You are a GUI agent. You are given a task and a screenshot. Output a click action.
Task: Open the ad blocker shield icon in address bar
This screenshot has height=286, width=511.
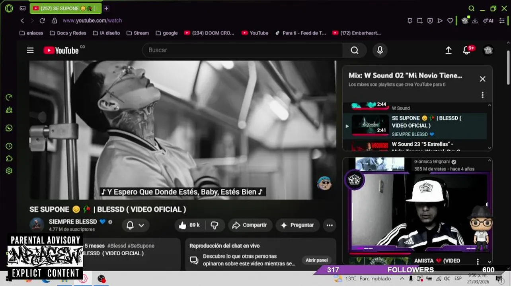point(430,21)
